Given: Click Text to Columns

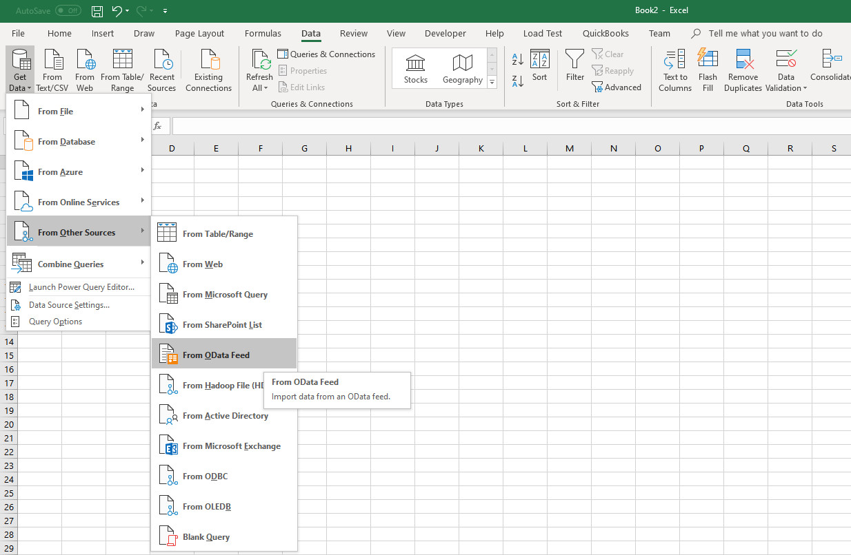Looking at the screenshot, I should (675, 70).
